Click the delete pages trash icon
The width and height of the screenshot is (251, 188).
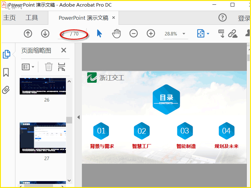[49, 67]
